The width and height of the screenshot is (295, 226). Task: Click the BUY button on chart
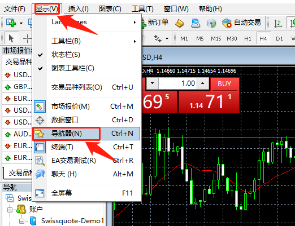coord(224,84)
